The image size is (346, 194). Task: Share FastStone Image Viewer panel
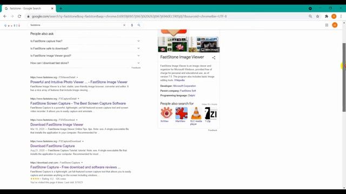[x=214, y=58]
